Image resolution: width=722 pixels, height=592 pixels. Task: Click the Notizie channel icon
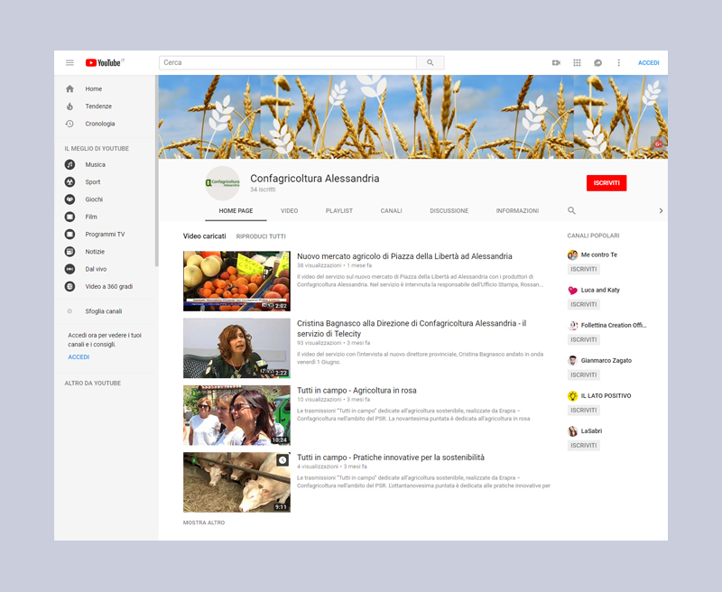tap(69, 252)
